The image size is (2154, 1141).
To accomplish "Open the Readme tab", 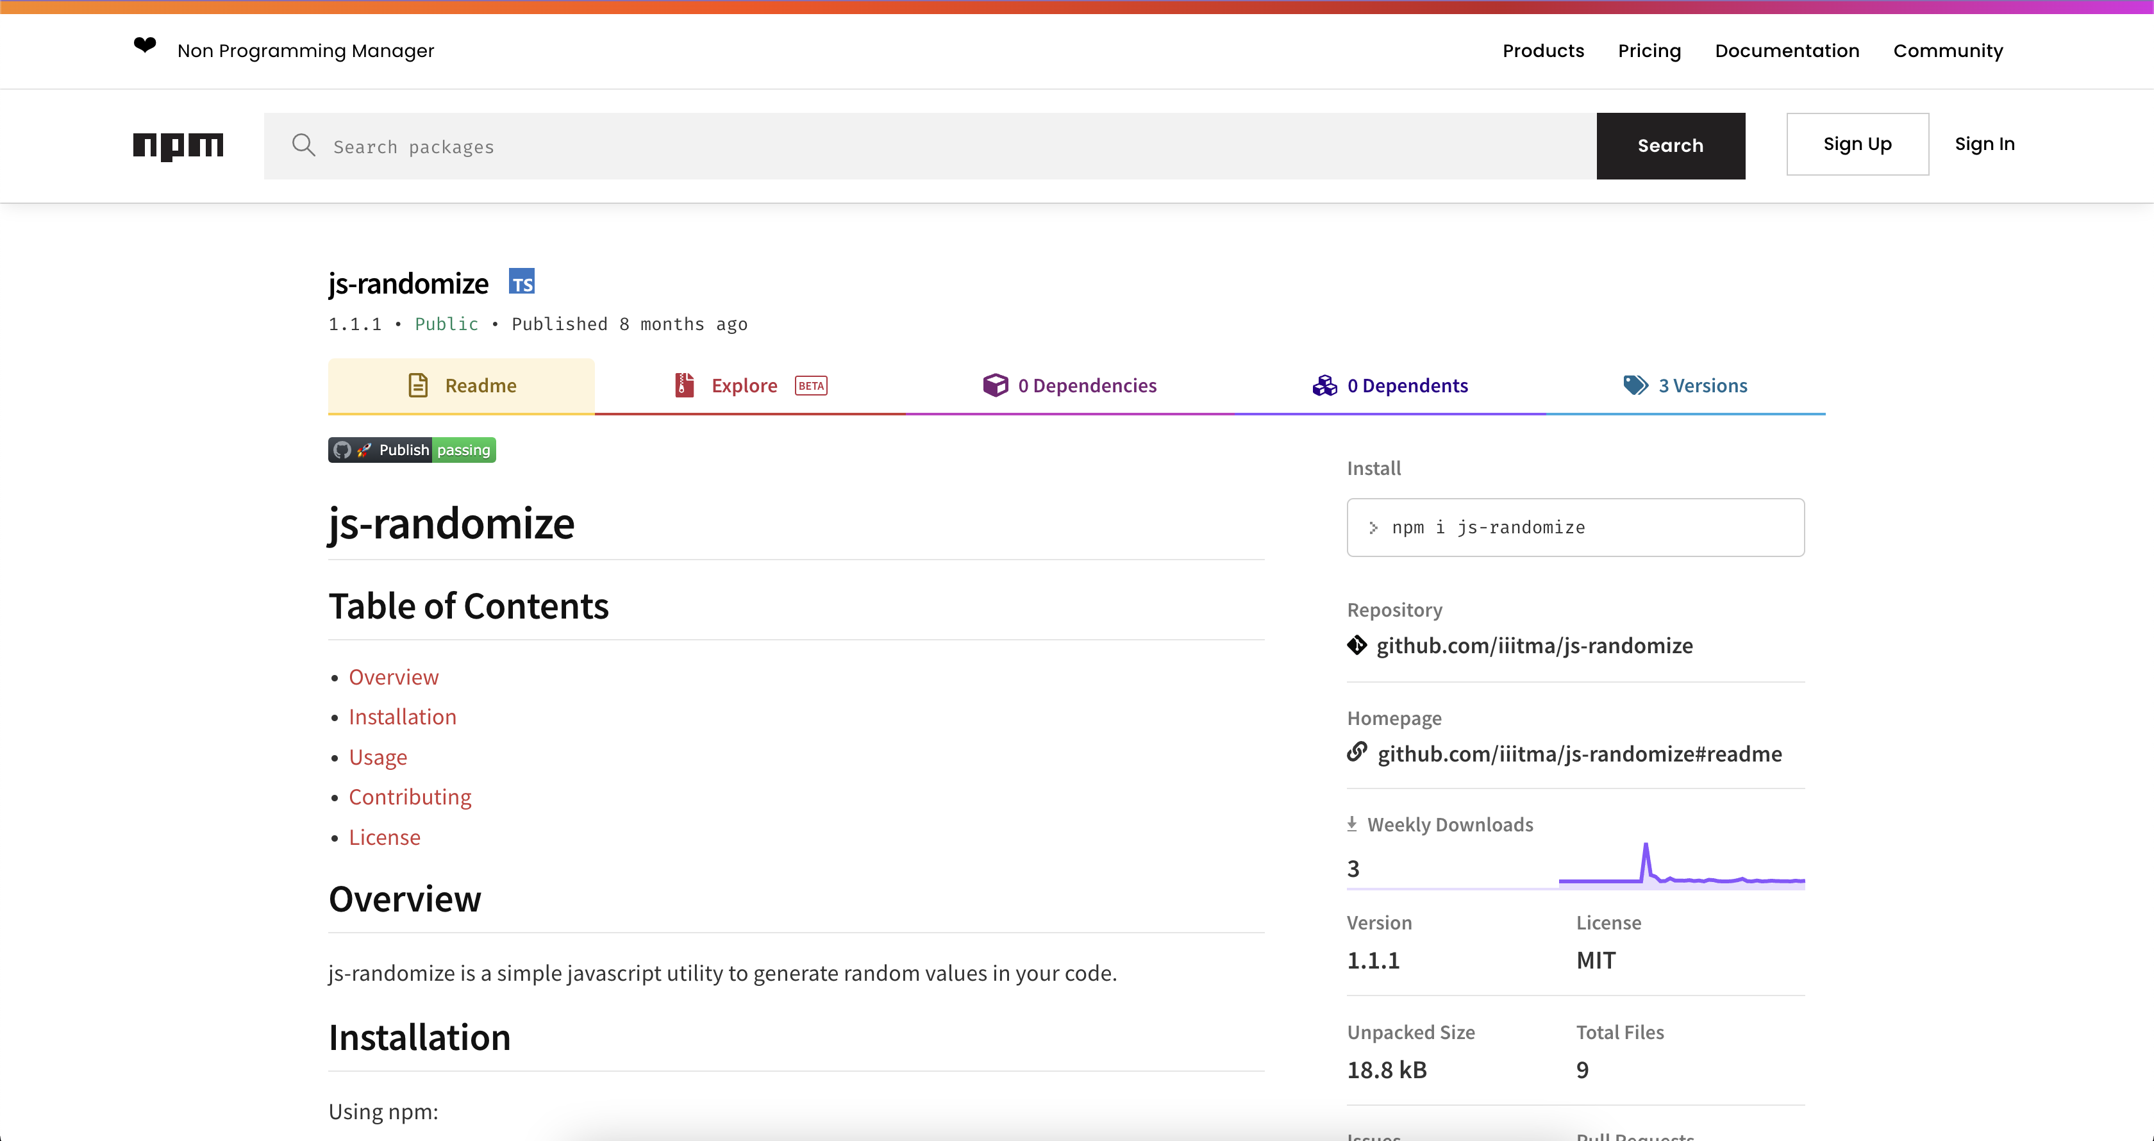I will 462,386.
